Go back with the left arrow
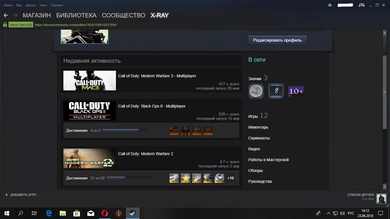390x219 pixels. click(x=6, y=15)
